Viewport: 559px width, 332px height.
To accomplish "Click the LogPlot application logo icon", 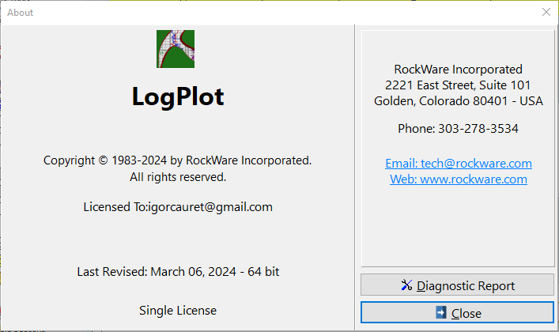I will 176,49.
